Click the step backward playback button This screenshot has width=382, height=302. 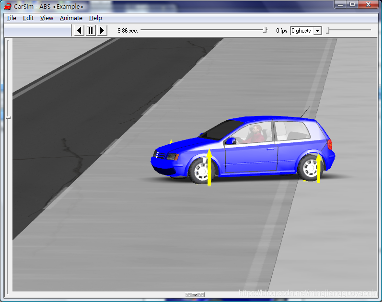79,31
